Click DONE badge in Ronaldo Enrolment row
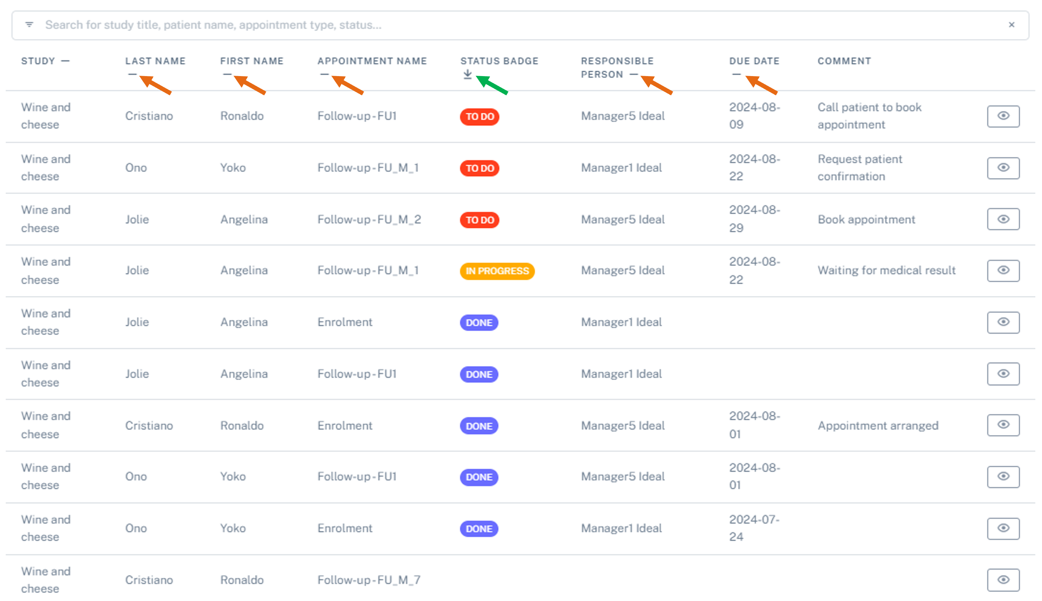This screenshot has width=1042, height=601. click(479, 426)
